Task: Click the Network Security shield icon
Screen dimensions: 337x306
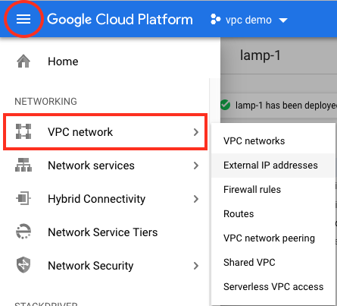Action: click(x=23, y=265)
